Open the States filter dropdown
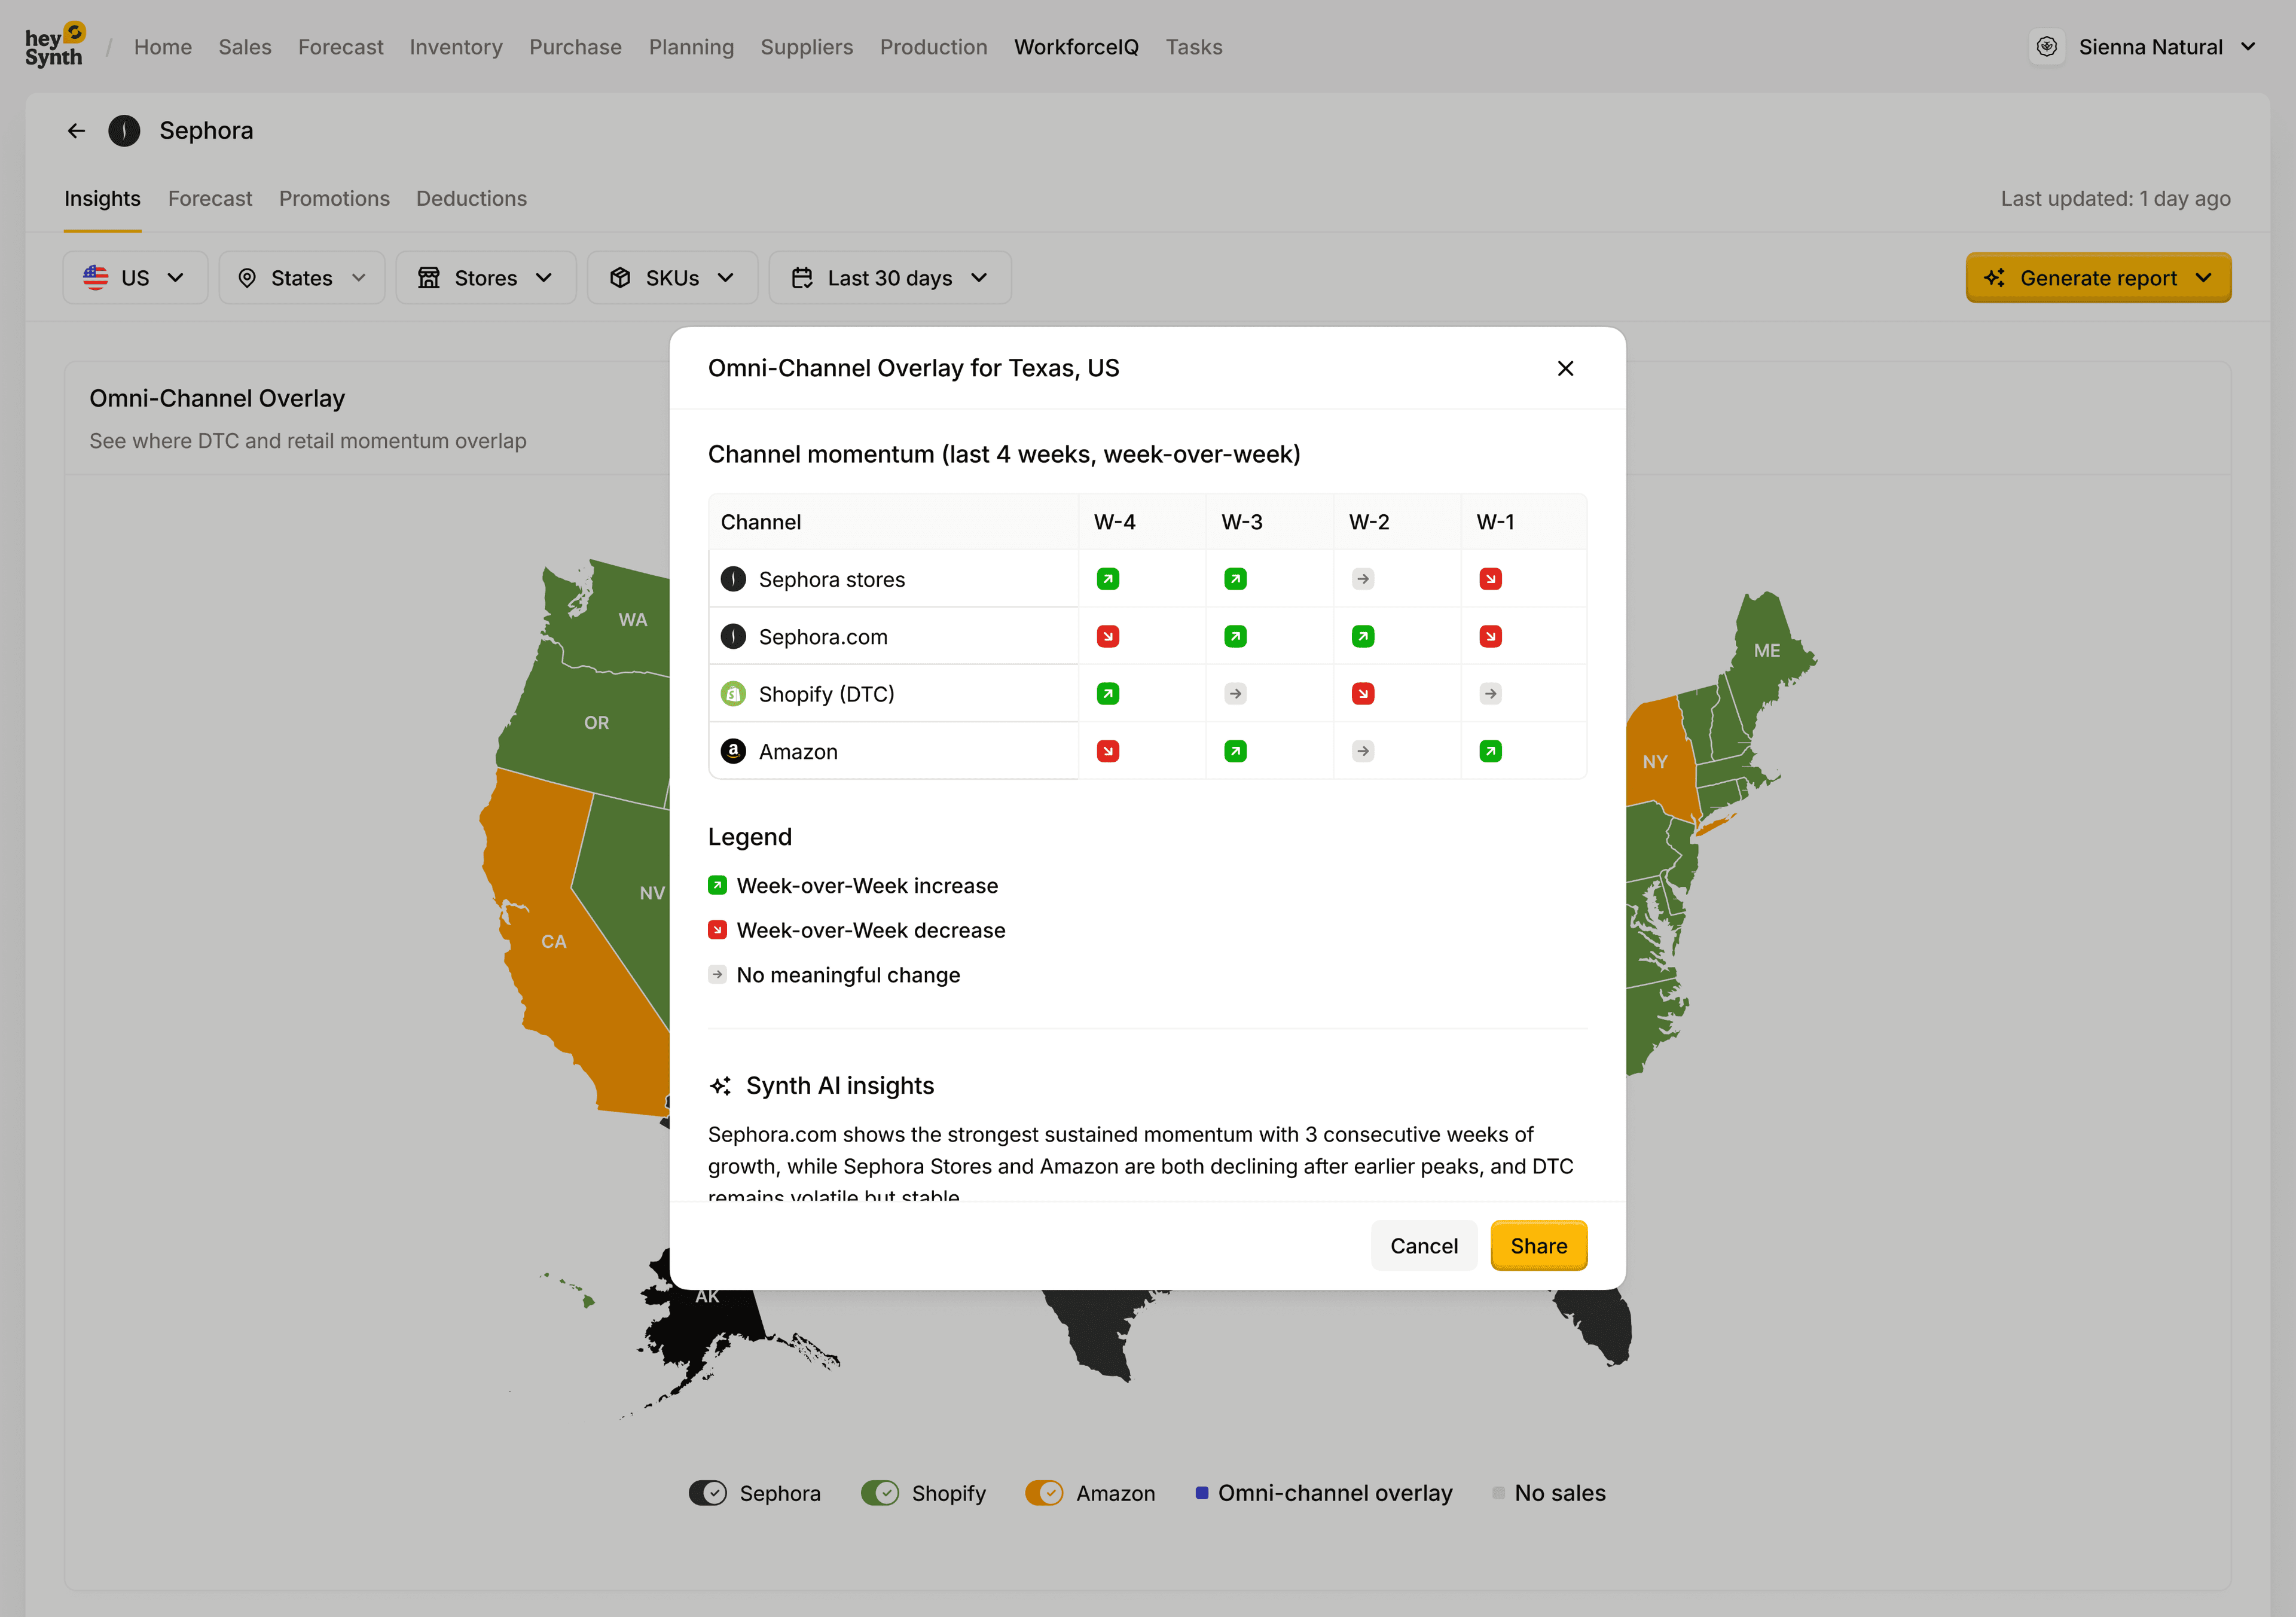This screenshot has height=1617, width=2296. click(301, 277)
